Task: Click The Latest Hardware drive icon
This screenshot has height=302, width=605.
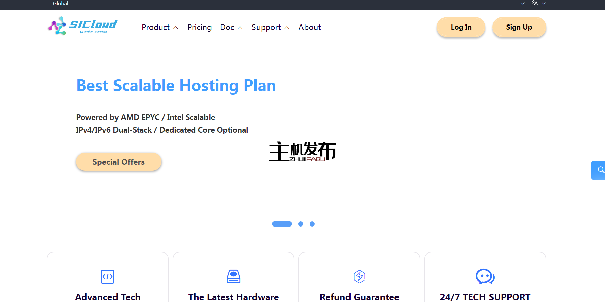Action: (x=233, y=276)
